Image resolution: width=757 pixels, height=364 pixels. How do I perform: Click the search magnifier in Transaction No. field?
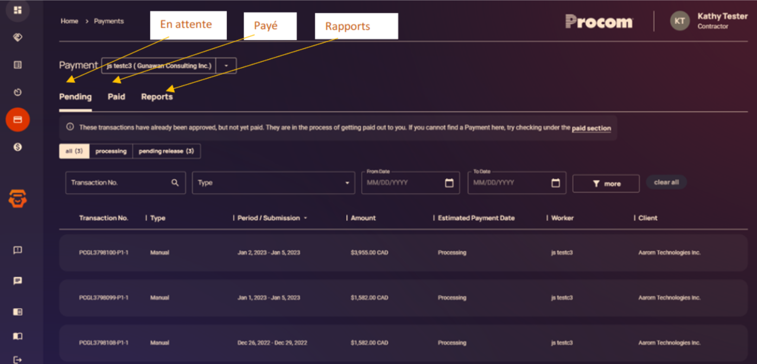(175, 183)
